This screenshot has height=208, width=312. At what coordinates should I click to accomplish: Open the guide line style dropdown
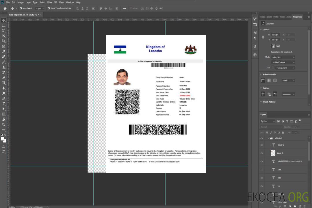tap(288, 94)
